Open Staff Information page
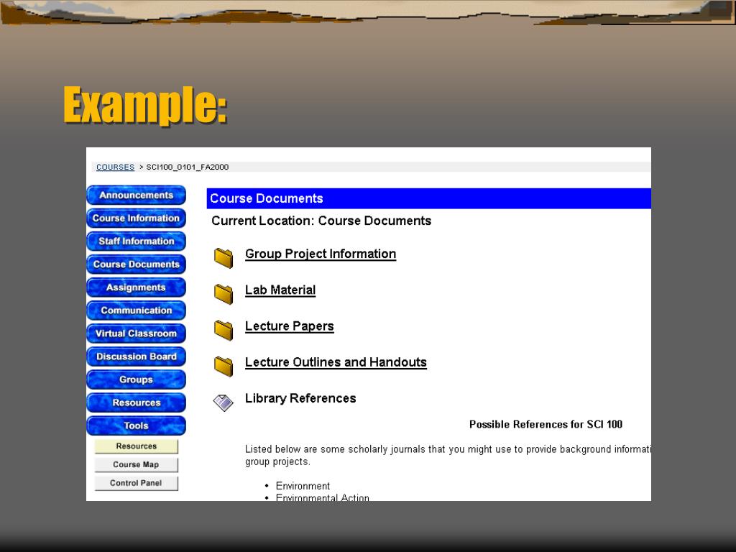This screenshot has width=736, height=552. [x=136, y=241]
